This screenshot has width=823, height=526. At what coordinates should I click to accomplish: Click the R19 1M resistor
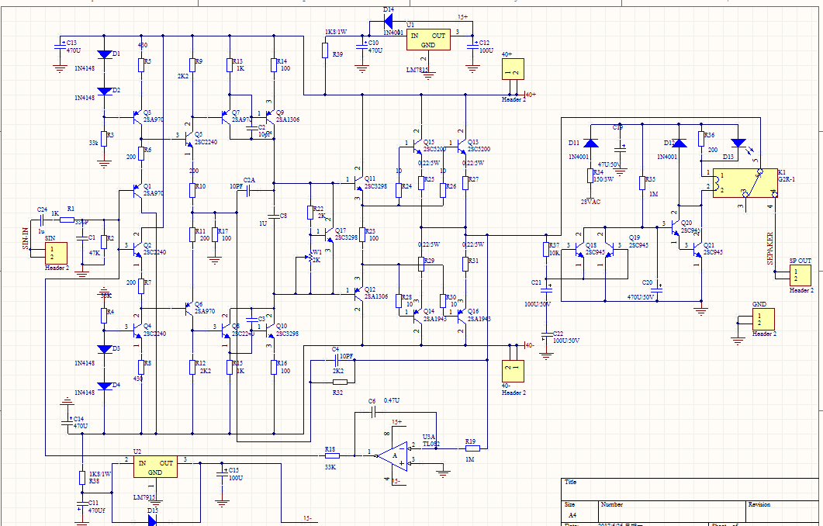[x=472, y=448]
